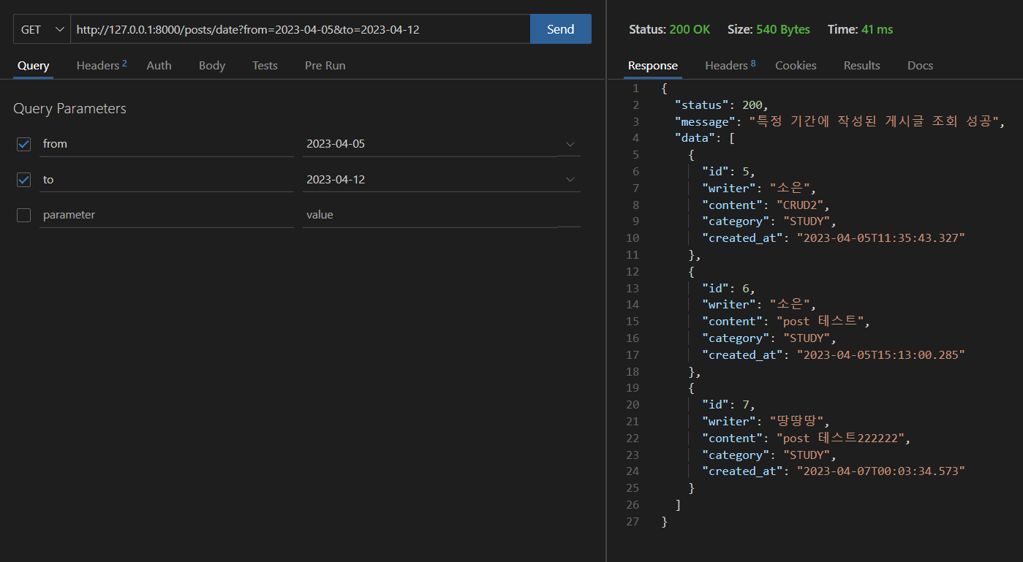The height and width of the screenshot is (562, 1023).
Task: Open the Auth tab
Action: 159,66
